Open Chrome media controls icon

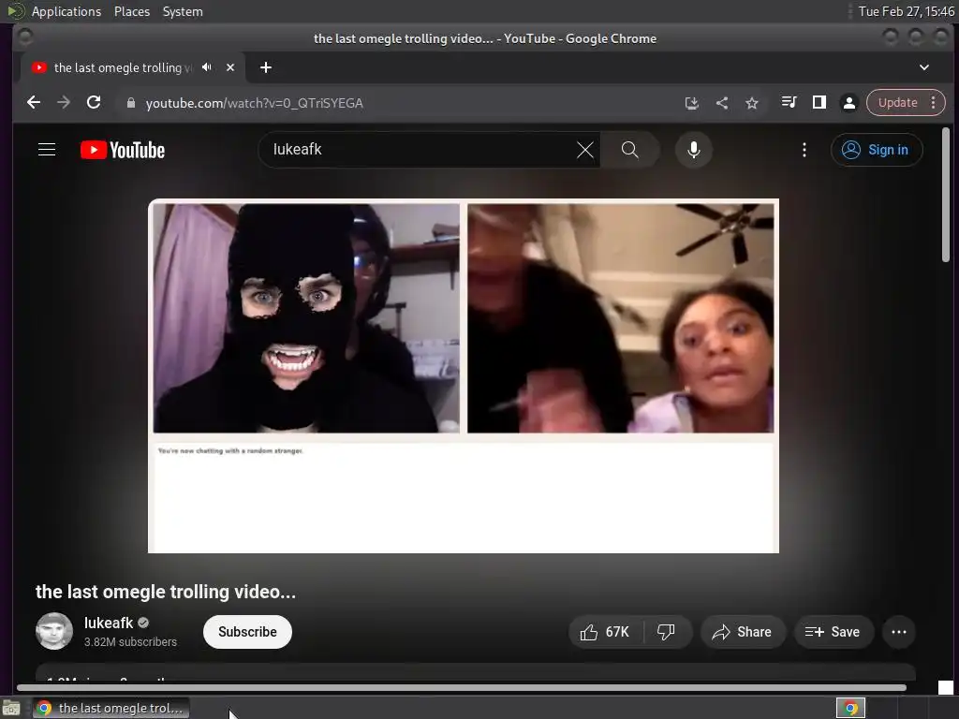point(789,103)
